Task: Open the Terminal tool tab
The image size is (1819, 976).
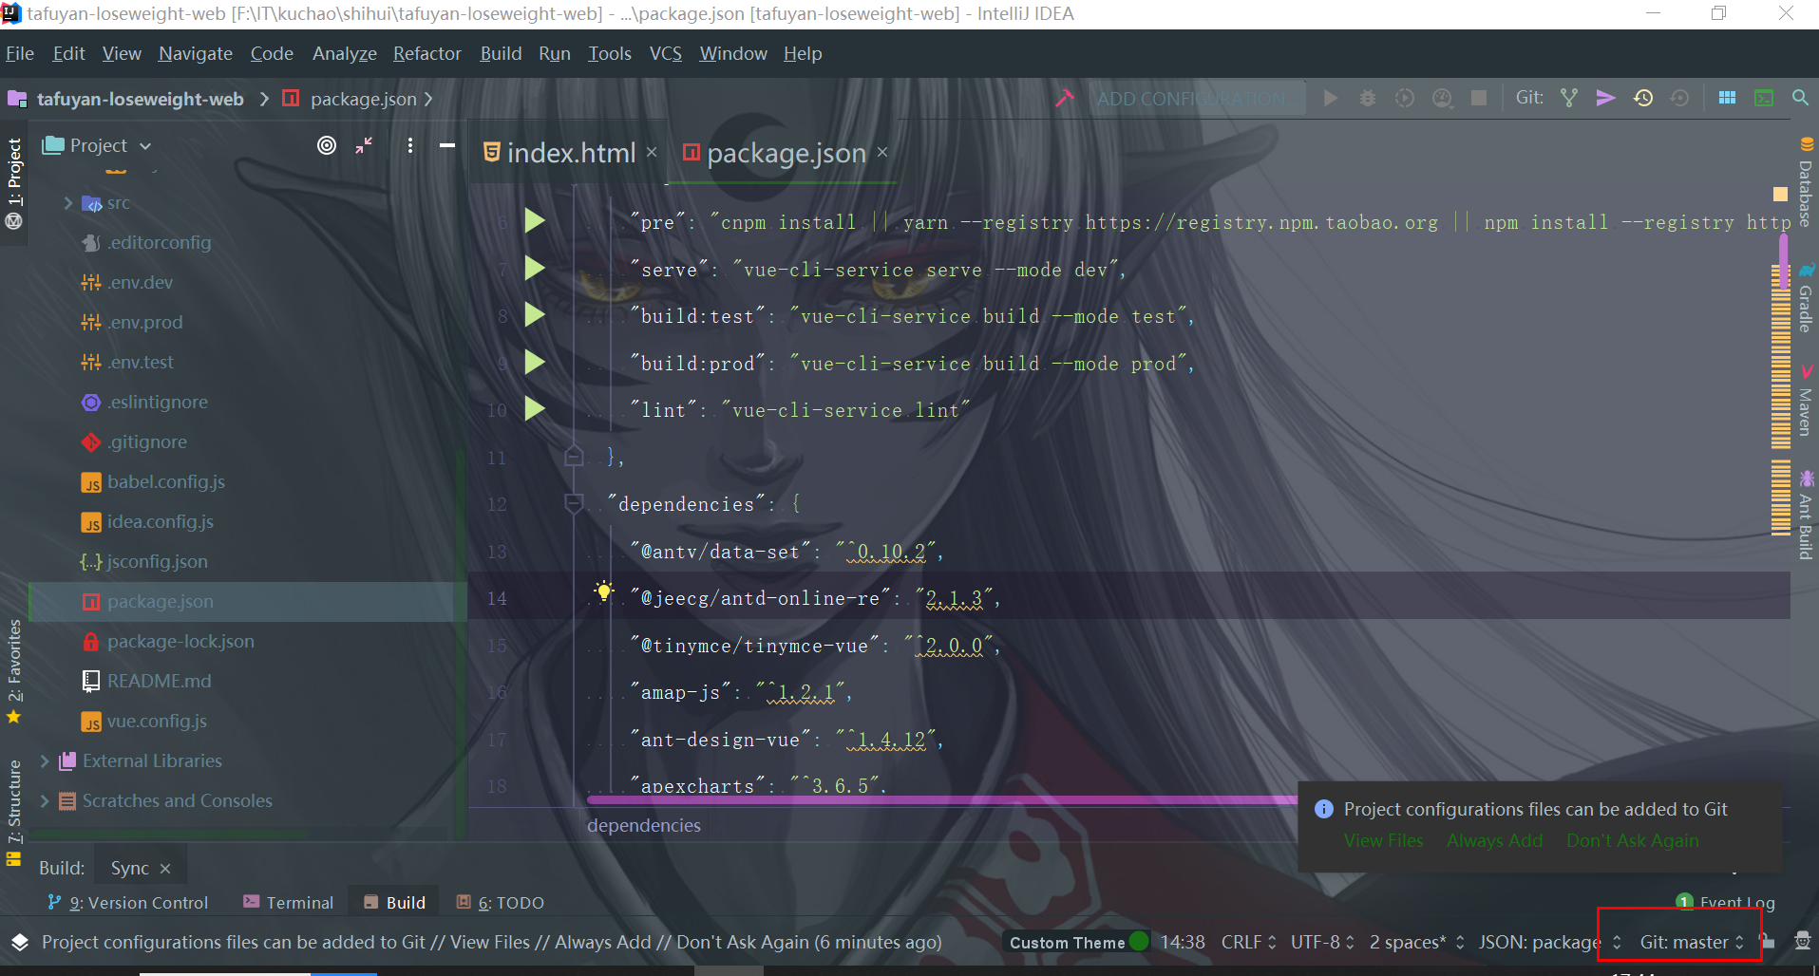Action: [x=289, y=902]
